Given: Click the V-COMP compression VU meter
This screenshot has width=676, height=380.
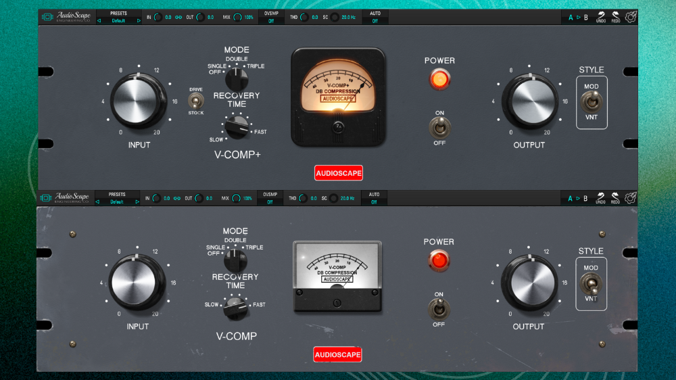Looking at the screenshot, I should [337, 276].
